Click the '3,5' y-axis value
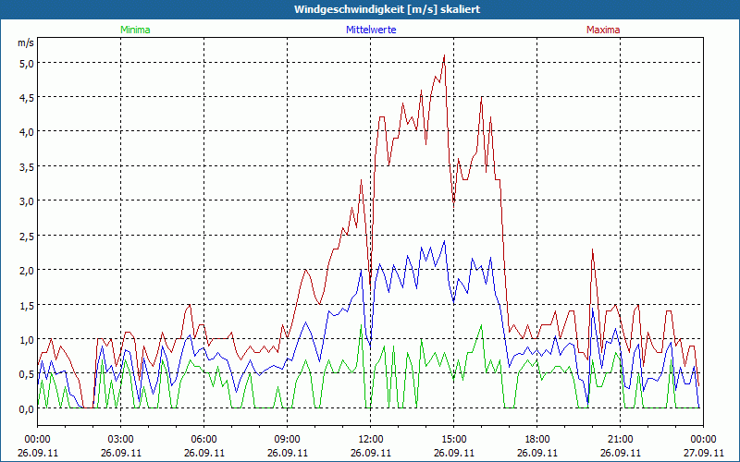Image resolution: width=740 pixels, height=462 pixels. 27,167
